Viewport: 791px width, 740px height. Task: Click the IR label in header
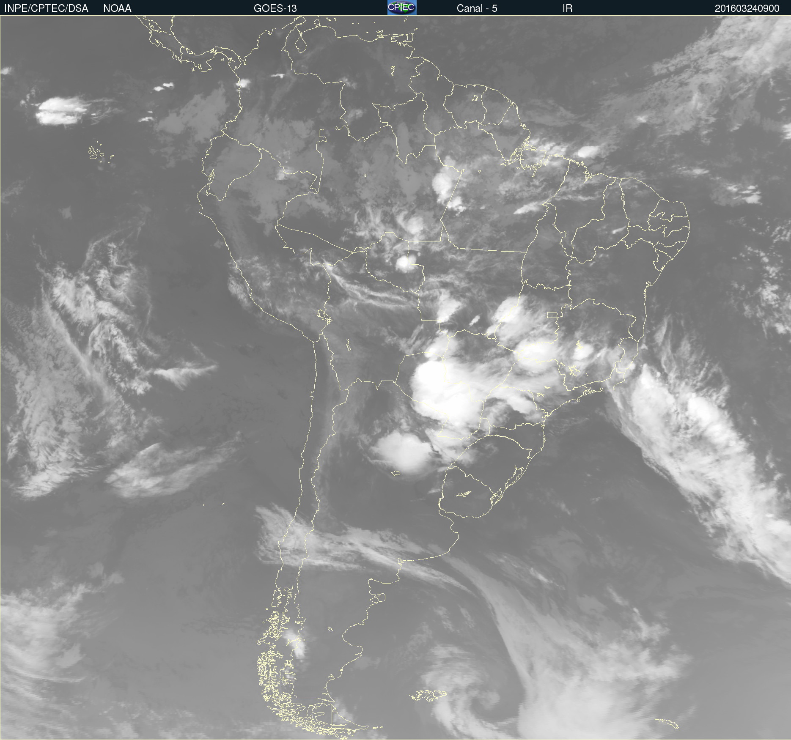click(x=567, y=8)
